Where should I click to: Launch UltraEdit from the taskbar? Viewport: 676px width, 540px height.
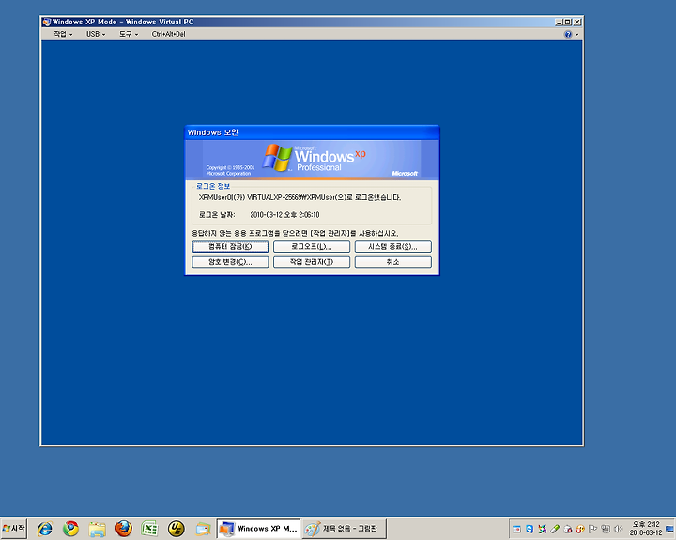(177, 529)
